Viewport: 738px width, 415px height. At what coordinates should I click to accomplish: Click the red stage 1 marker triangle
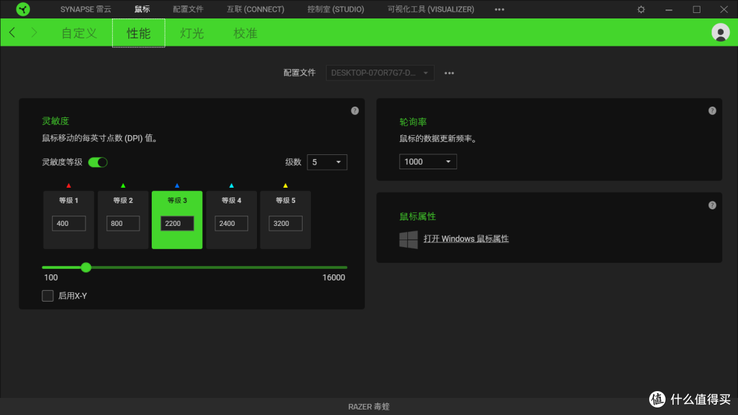(69, 186)
